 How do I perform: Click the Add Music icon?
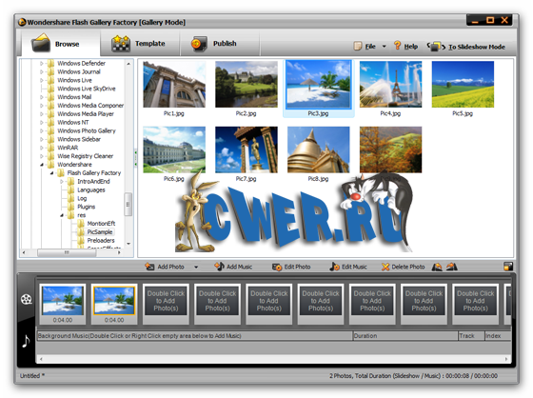(219, 267)
